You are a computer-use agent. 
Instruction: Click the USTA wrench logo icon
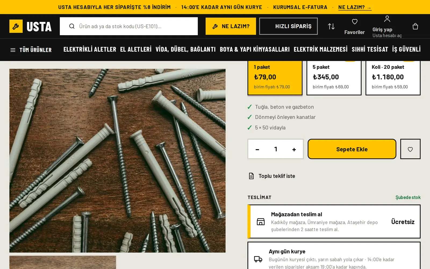pyautogui.click(x=16, y=26)
